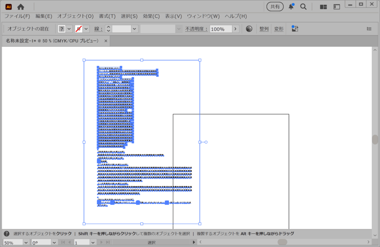Click the 整列 align button
Image resolution: width=380 pixels, height=247 pixels.
tap(264, 29)
